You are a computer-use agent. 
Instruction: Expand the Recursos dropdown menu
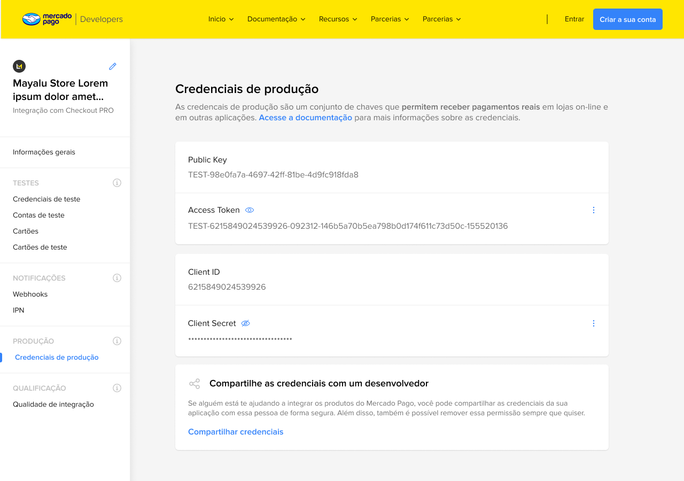tap(338, 19)
